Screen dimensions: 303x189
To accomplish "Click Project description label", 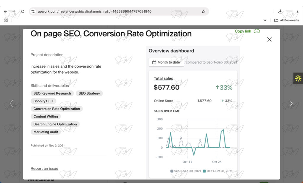I will [47, 55].
